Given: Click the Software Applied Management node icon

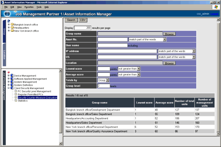Looking at the screenshot, I should [12, 79].
